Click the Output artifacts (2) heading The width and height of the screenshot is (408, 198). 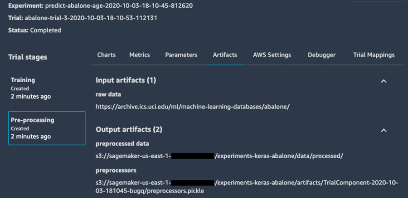pyautogui.click(x=129, y=129)
